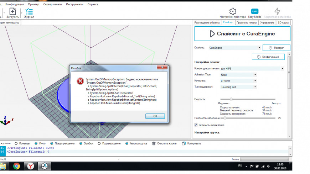The image size is (310, 174).
Task: Open the Журнал log toggle icon
Action: 29,11
